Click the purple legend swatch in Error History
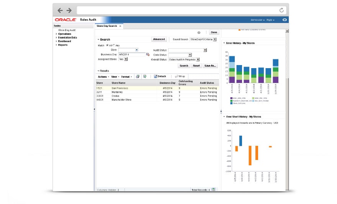This screenshot has height=204, width=337. 231,98
